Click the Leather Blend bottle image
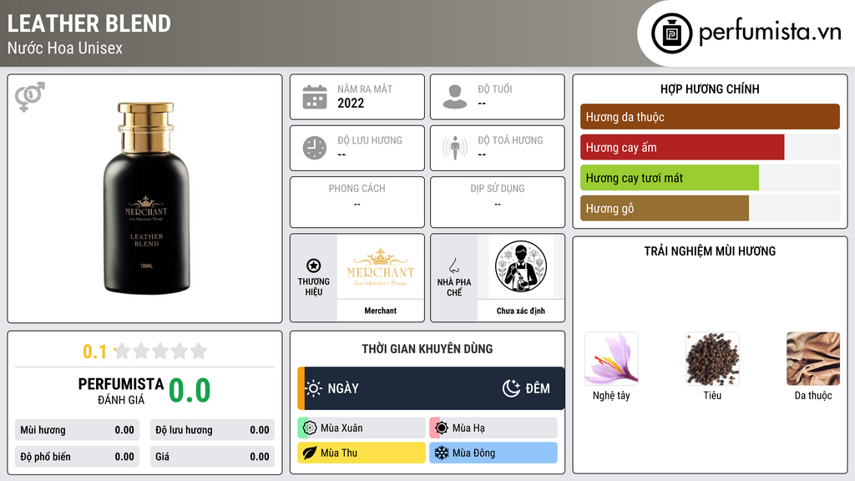 click(147, 199)
